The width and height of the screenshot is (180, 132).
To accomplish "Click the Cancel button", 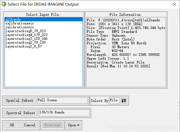I will tap(30, 125).
